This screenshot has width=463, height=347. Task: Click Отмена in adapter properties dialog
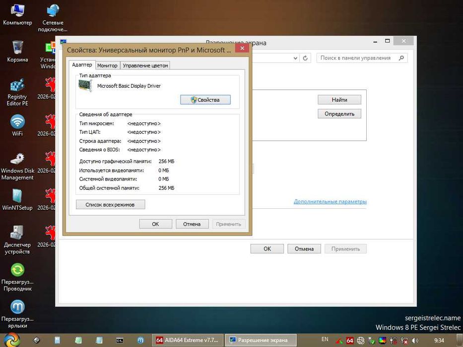[x=192, y=224]
